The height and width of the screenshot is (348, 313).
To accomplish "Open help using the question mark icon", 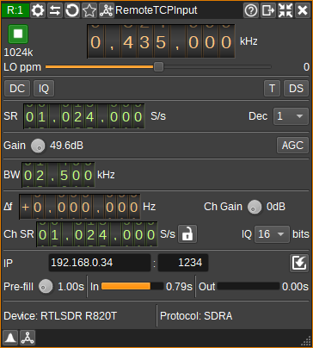I will [251, 10].
